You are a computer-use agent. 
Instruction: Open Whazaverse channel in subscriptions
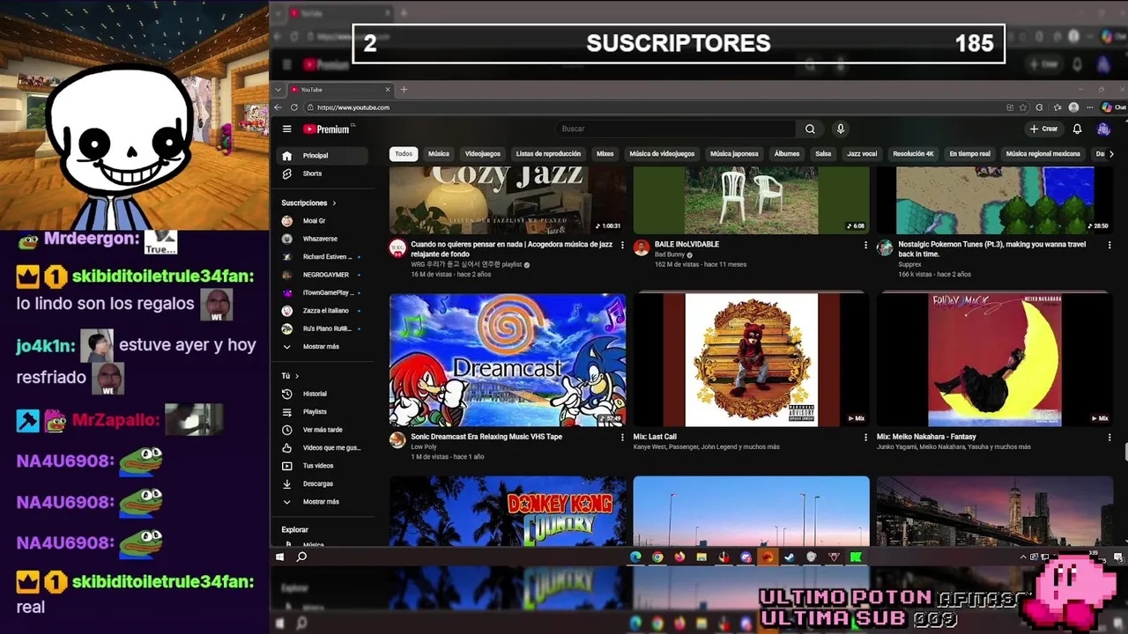[x=319, y=239]
